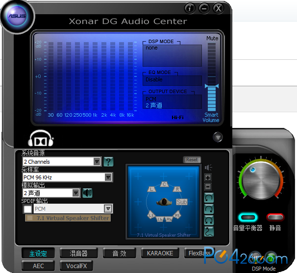Click the Dolby Headphone icon

point(41,138)
